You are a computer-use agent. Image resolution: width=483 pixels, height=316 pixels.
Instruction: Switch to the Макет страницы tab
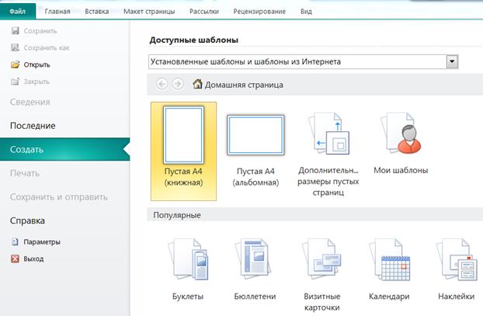click(149, 12)
